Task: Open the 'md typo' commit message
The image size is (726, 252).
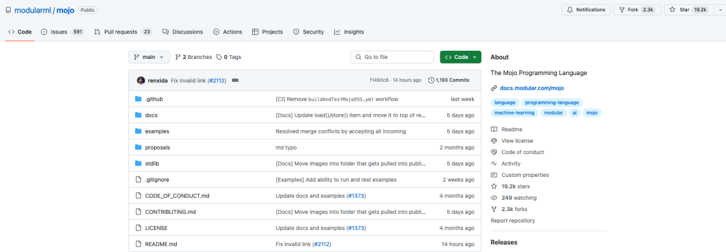Action: click(x=286, y=147)
